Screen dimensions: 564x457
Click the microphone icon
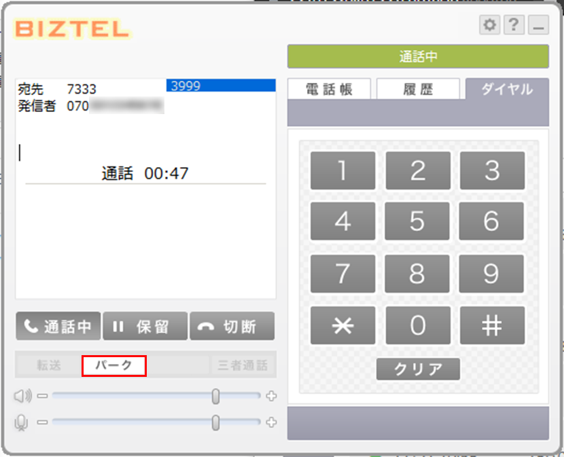[21, 422]
